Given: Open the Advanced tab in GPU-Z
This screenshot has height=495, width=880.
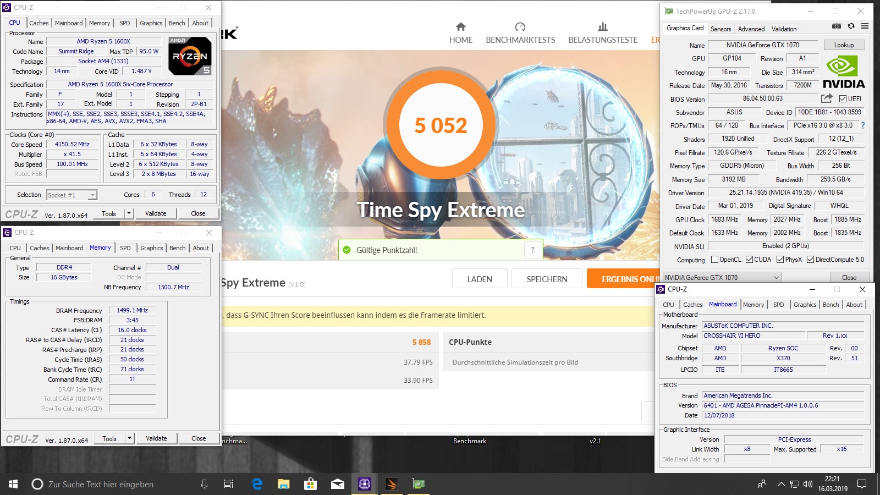Looking at the screenshot, I should tap(751, 29).
